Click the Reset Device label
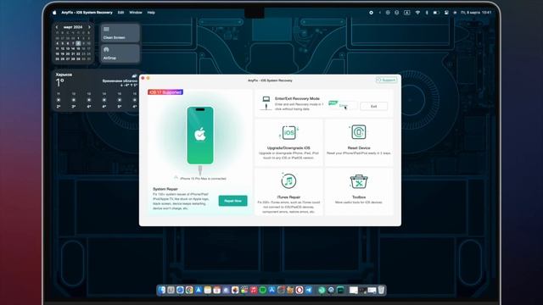Image resolution: width=543 pixels, height=305 pixels. 359,147
